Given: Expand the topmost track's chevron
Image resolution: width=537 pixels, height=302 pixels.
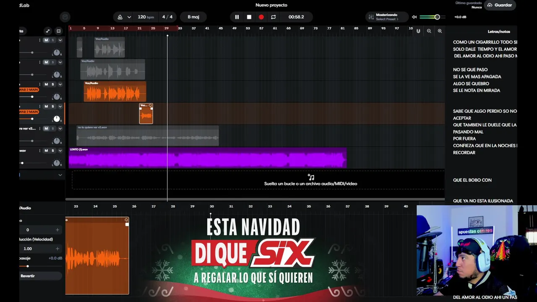Looking at the screenshot, I should click(60, 40).
